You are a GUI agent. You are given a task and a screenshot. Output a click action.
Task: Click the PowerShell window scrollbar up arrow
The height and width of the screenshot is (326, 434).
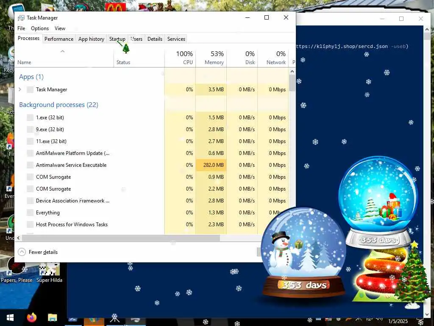427,29
